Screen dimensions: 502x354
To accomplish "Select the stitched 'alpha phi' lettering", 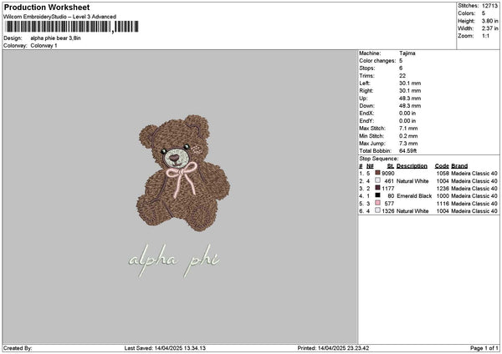I will (174, 260).
